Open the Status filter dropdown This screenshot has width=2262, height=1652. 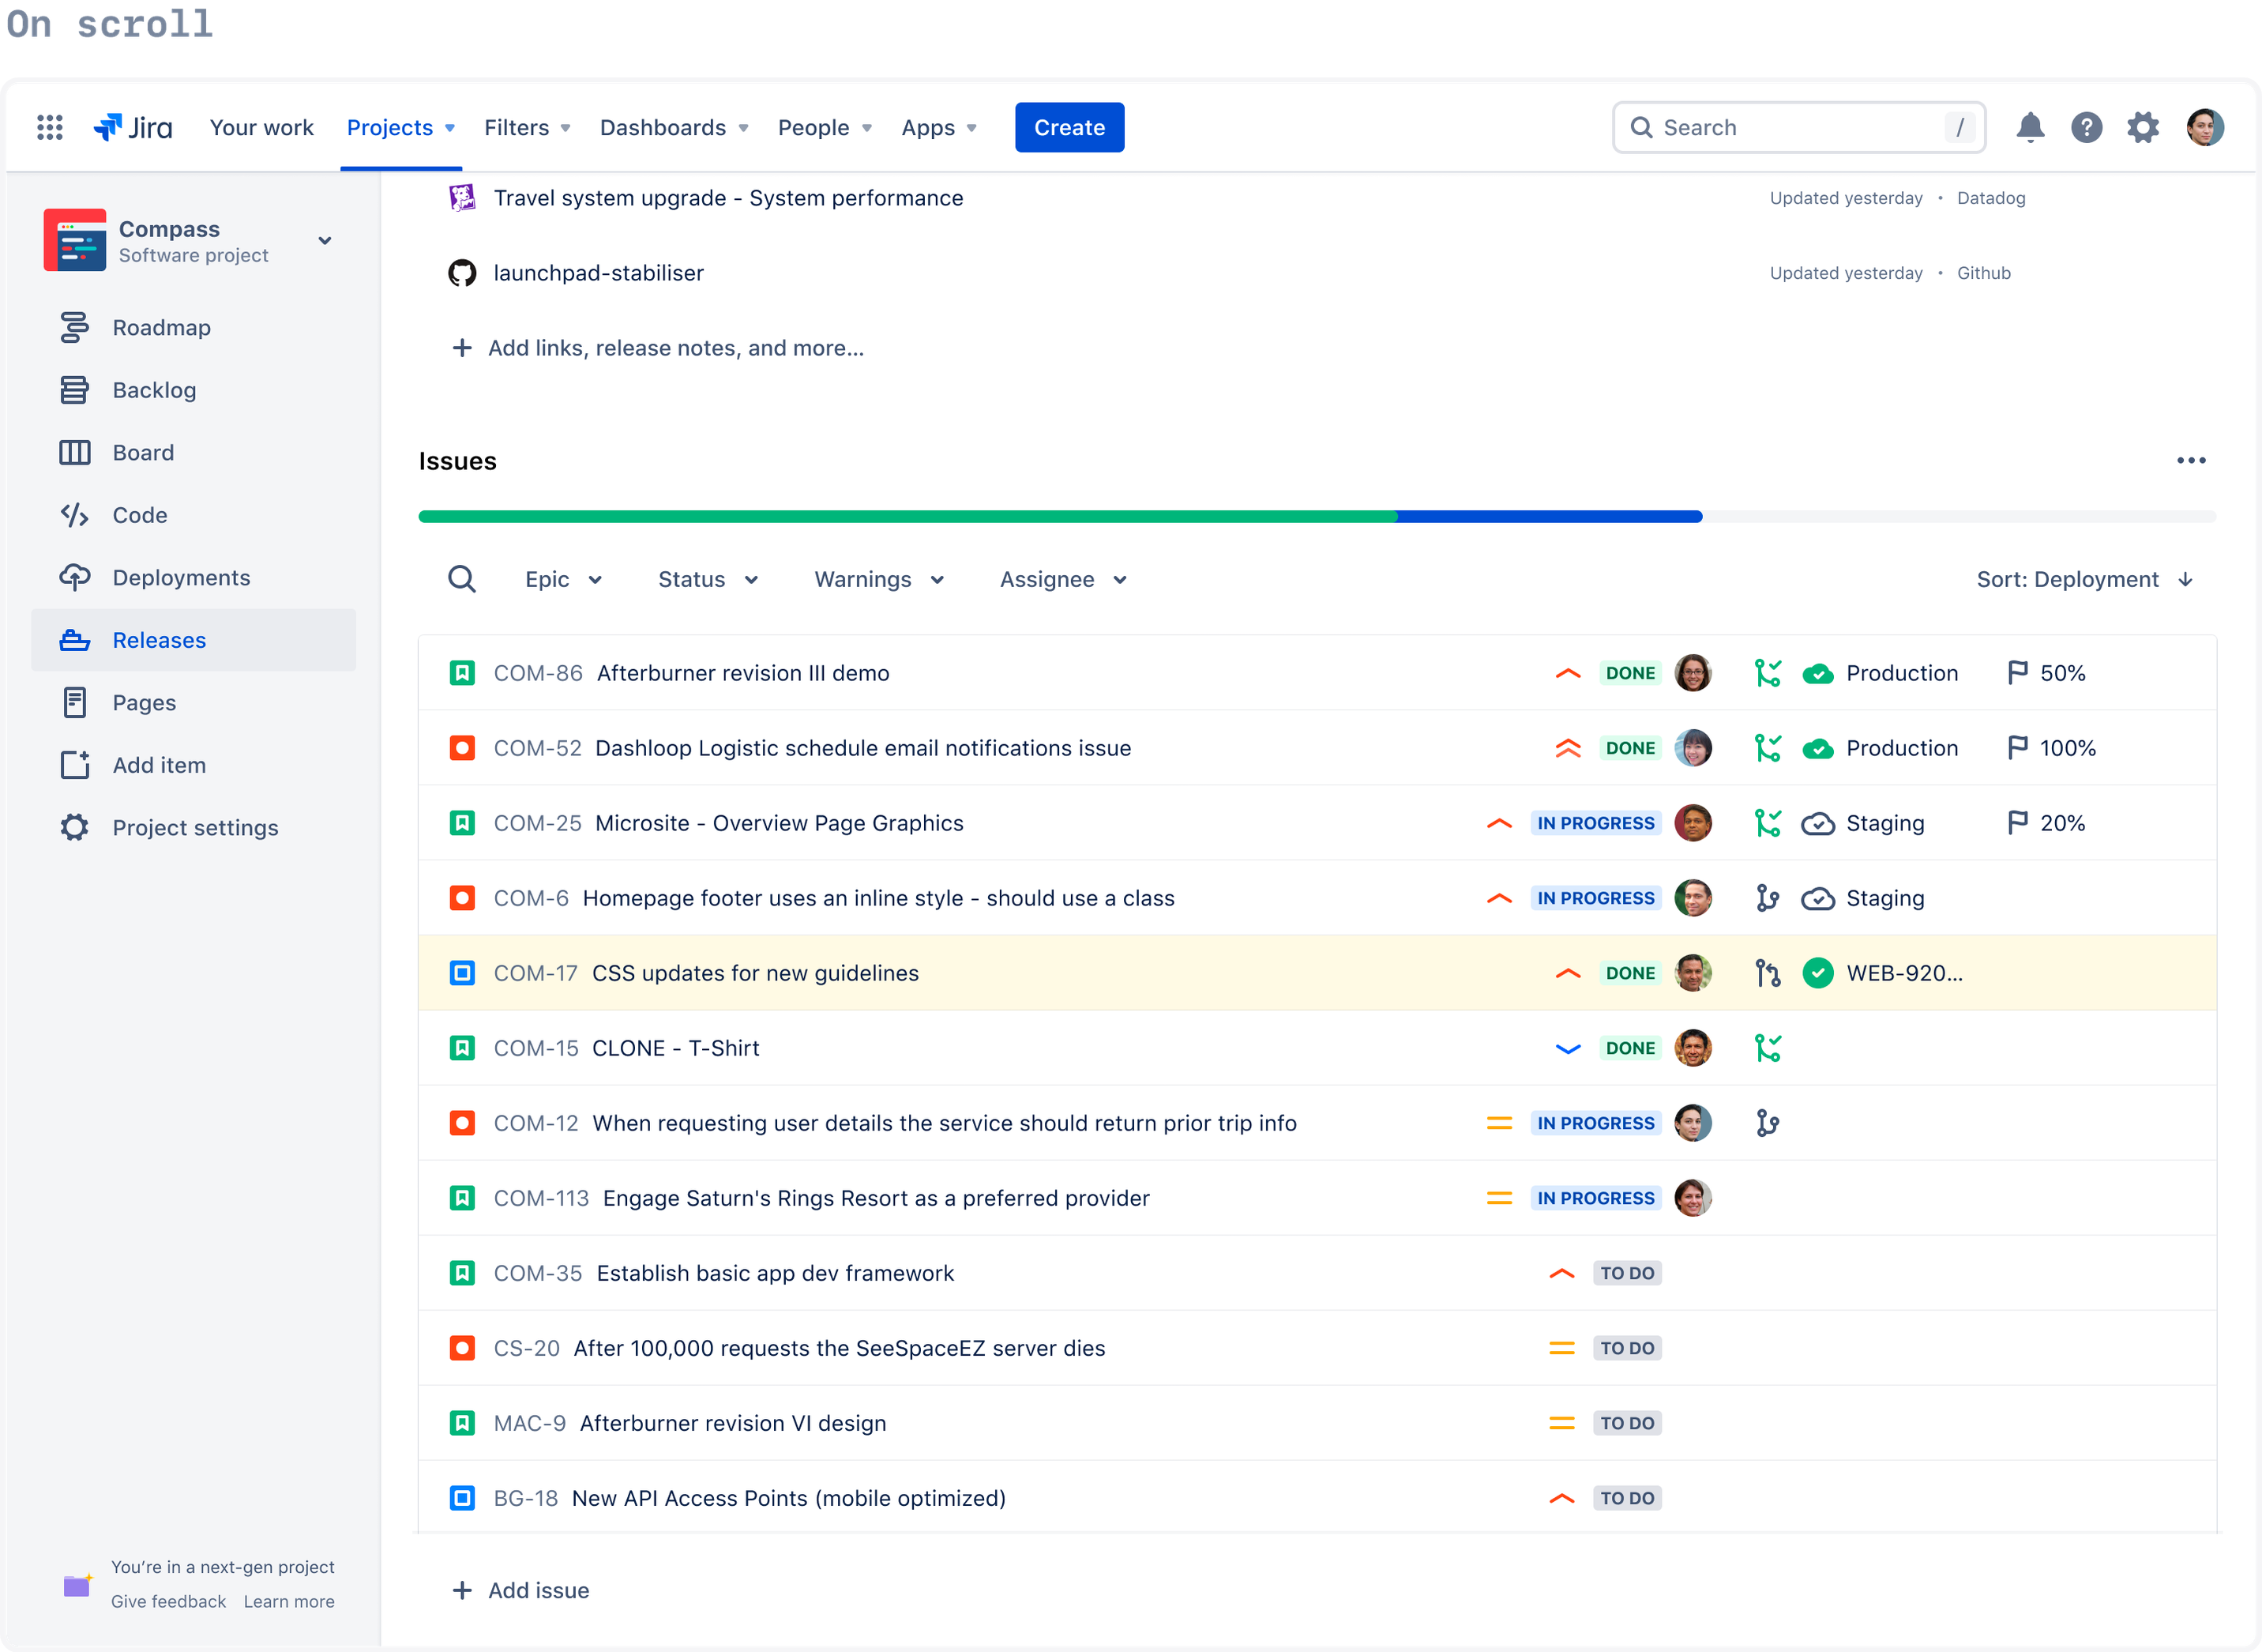pos(708,579)
